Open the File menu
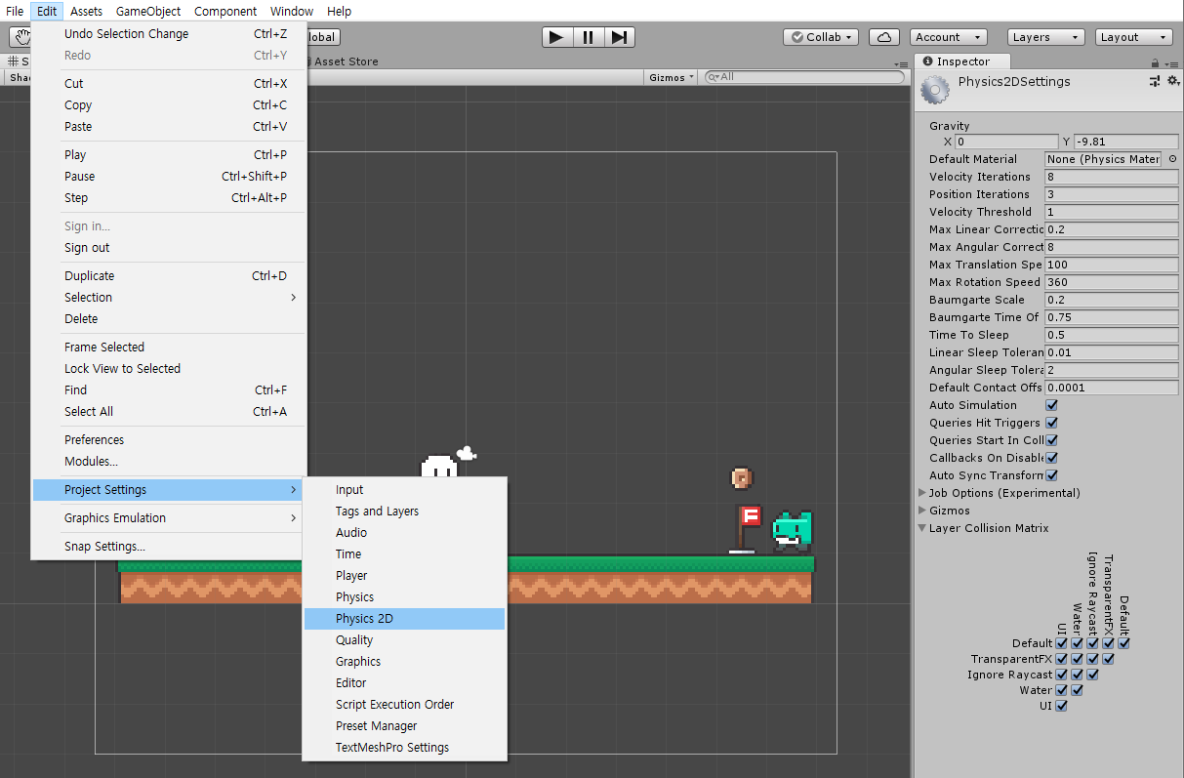The height and width of the screenshot is (778, 1184). tap(15, 12)
